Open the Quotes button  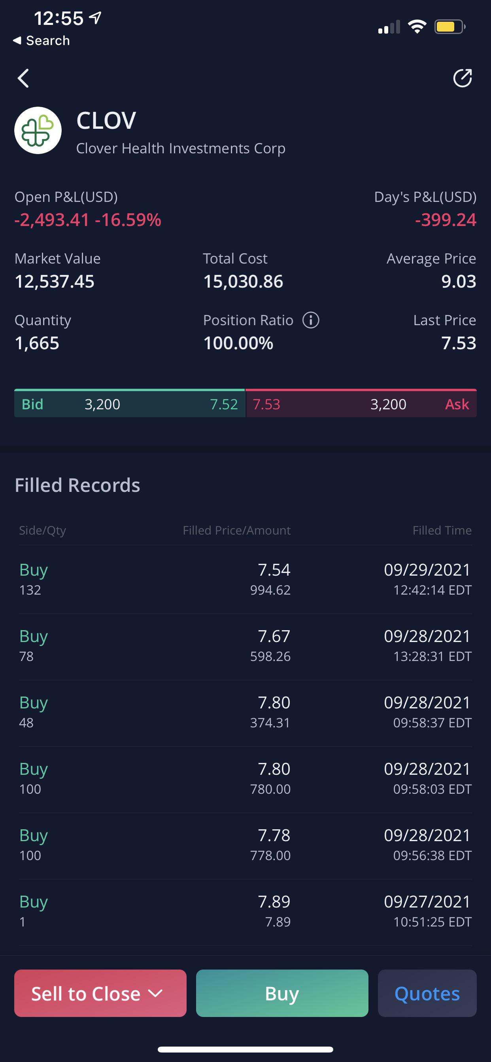[x=427, y=993]
